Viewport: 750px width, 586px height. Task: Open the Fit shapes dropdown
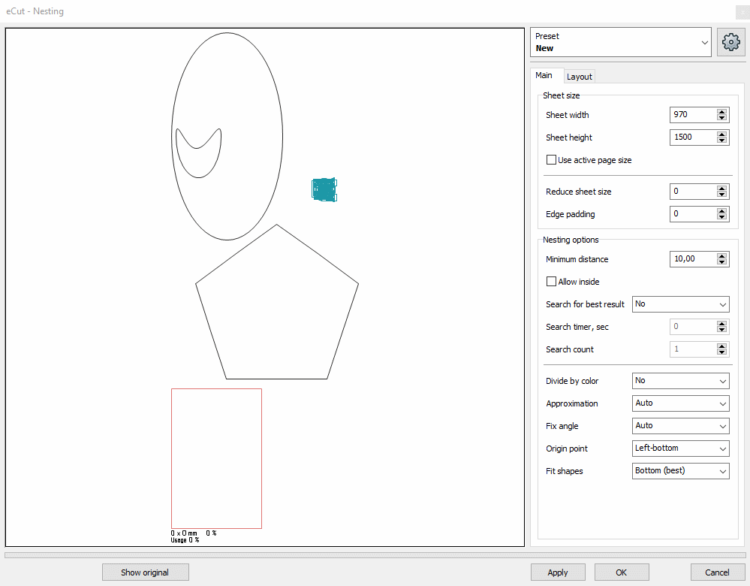(680, 471)
